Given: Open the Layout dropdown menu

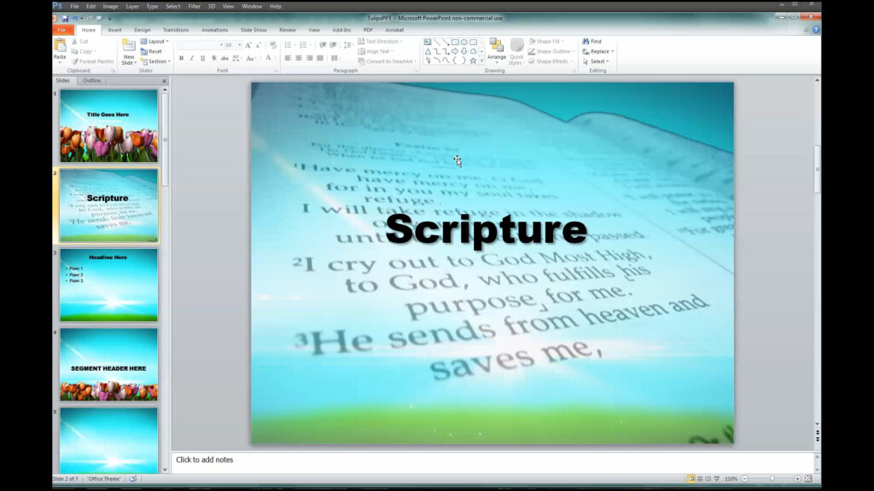Looking at the screenshot, I should pos(154,40).
